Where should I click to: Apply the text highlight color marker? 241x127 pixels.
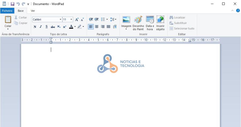click(80, 27)
